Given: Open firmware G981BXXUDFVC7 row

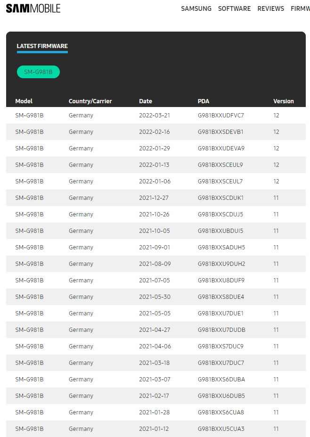Looking at the screenshot, I should coord(156,115).
